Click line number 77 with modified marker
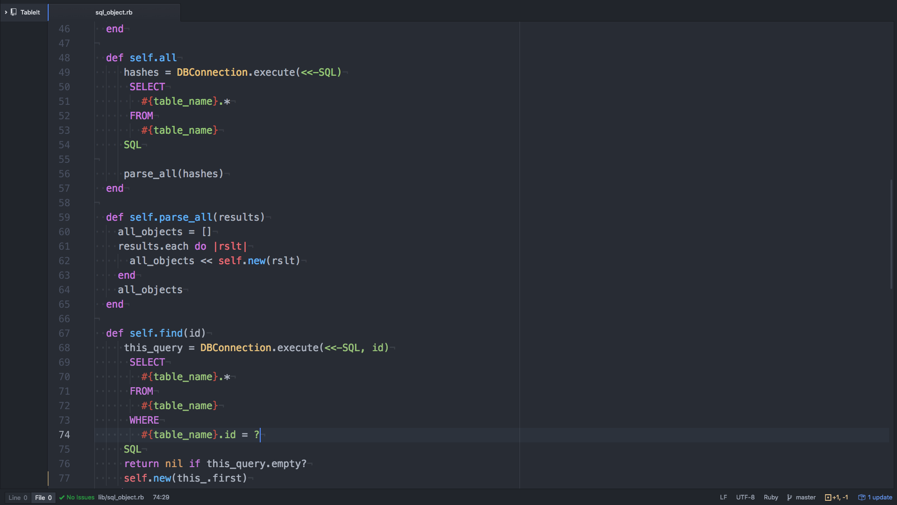This screenshot has height=505, width=897. click(x=64, y=478)
